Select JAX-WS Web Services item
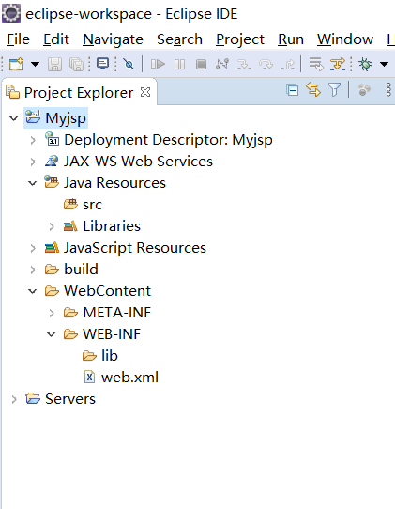The height and width of the screenshot is (509, 395). tap(138, 162)
